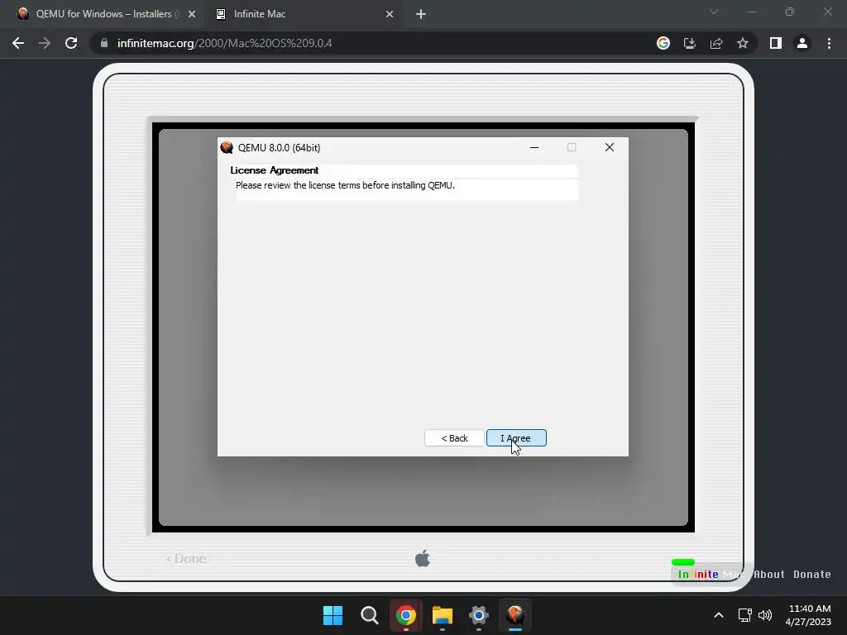Navigate back in the browser
847x635 pixels.
coord(18,43)
